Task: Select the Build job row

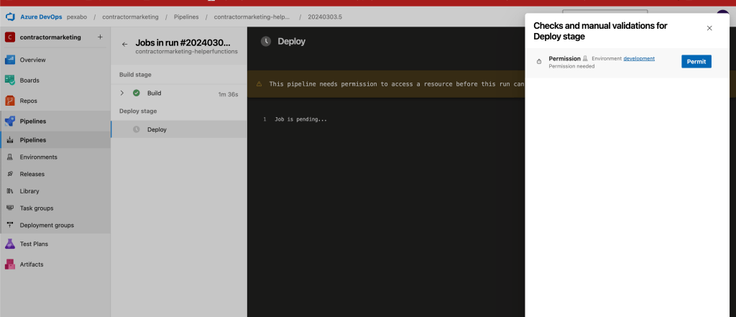Action: click(x=179, y=93)
